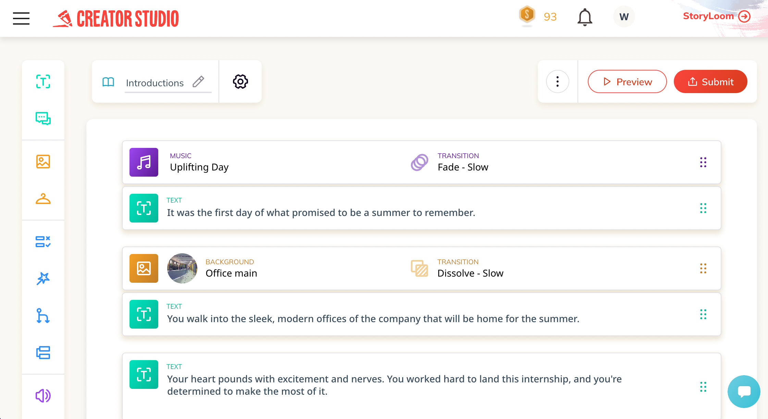This screenshot has width=768, height=419.
Task: Select the Effects sparkle tool in sidebar
Action: point(43,279)
